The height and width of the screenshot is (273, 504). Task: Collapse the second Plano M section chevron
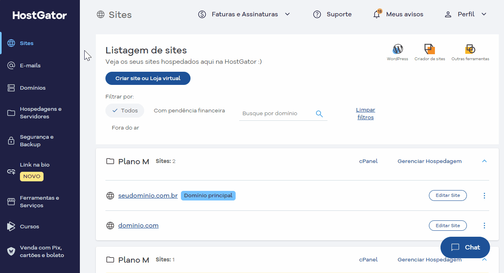coord(484,260)
